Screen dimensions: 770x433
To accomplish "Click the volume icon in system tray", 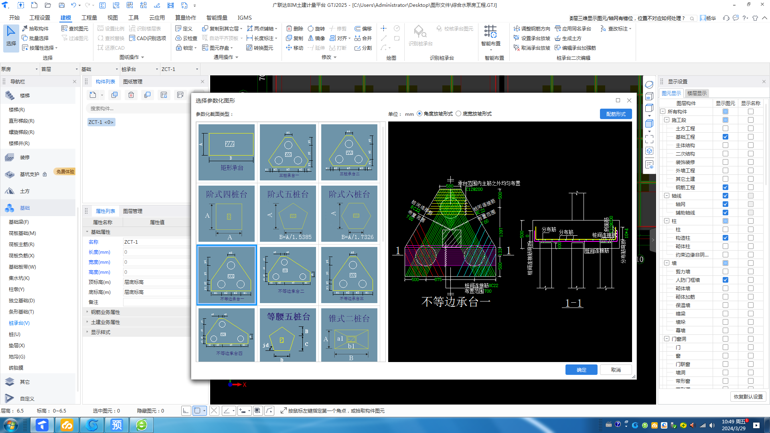I will tap(712, 425).
